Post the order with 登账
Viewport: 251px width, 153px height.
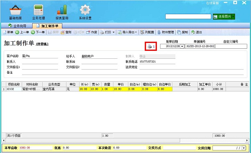(x=66, y=32)
